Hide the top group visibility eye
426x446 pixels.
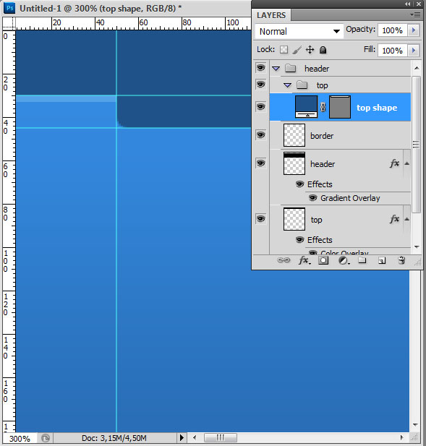pos(260,84)
